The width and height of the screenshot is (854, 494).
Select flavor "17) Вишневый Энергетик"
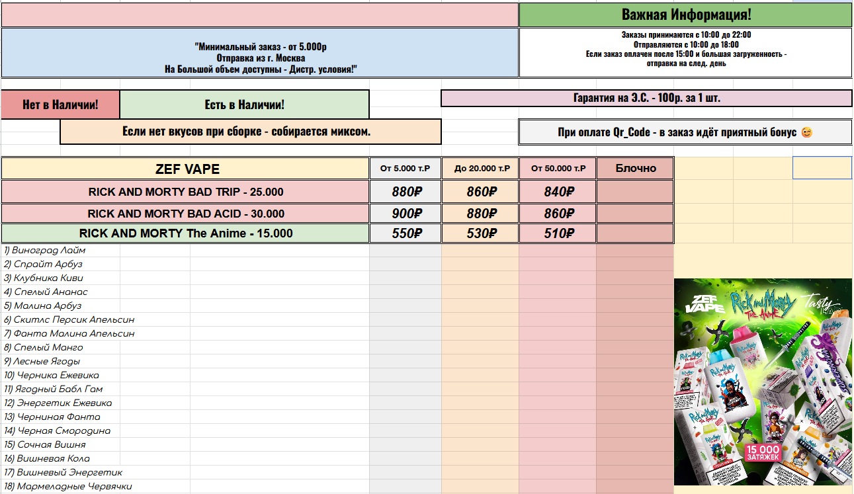tap(64, 473)
